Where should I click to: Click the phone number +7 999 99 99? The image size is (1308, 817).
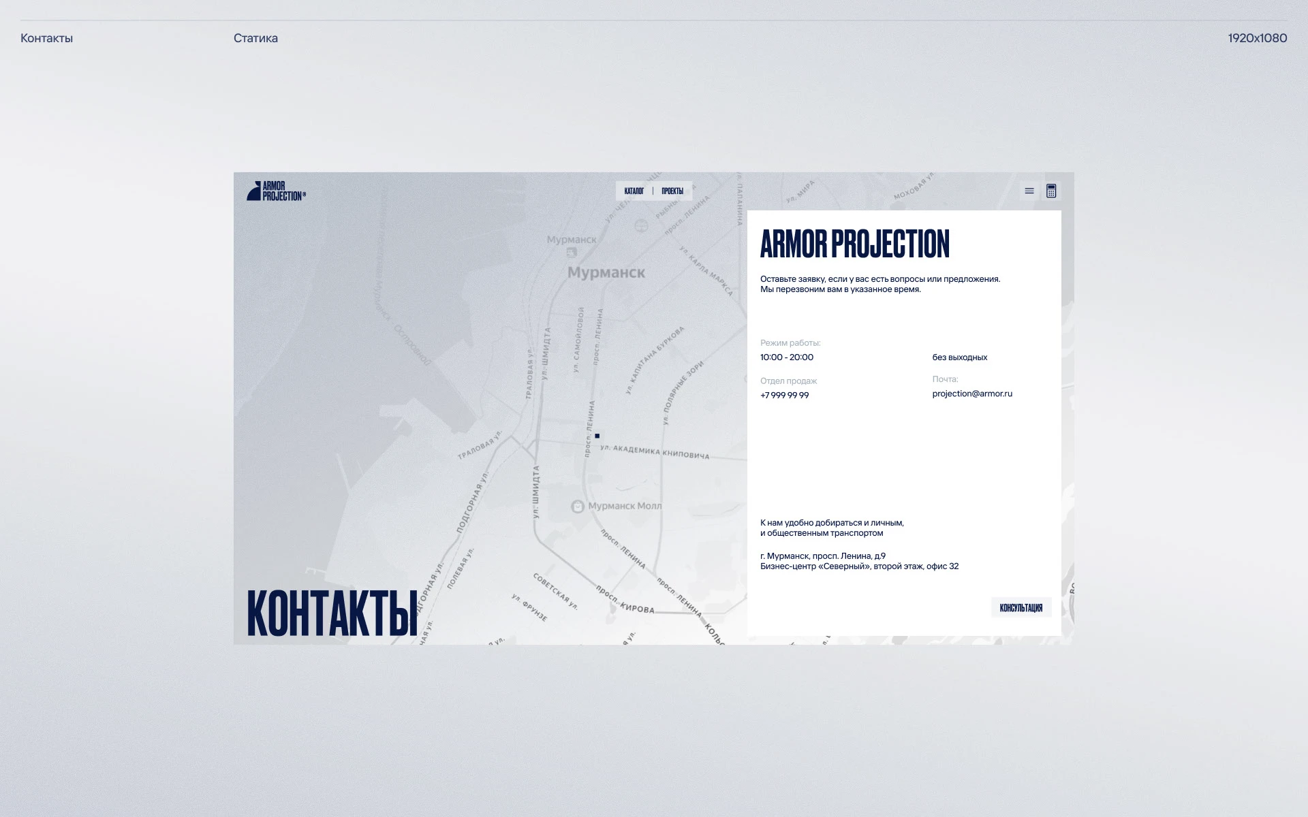coord(784,395)
